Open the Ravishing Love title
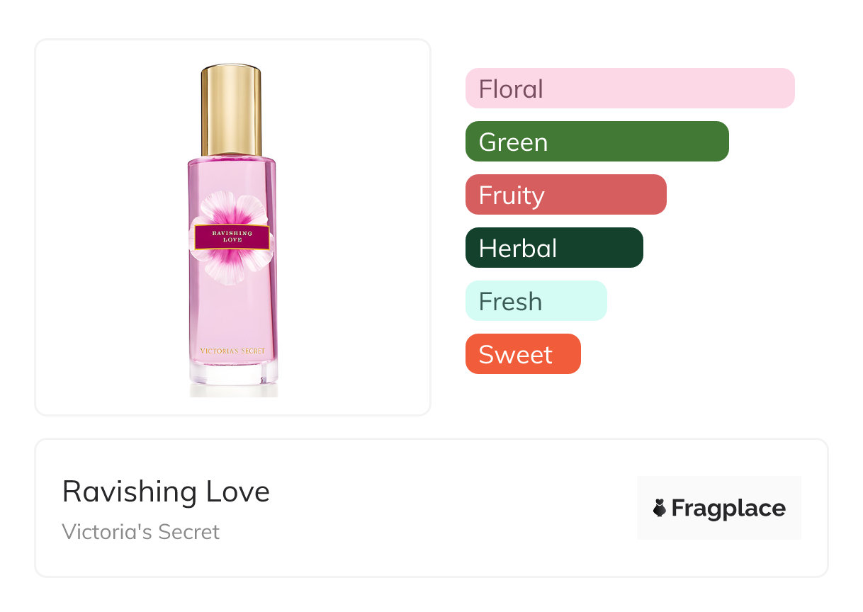Image resolution: width=863 pixels, height=612 pixels. [x=166, y=492]
